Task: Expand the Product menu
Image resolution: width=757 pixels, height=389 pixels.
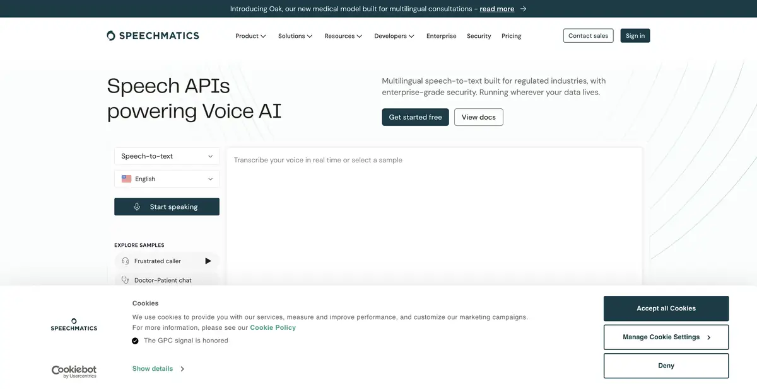Action: pos(250,36)
